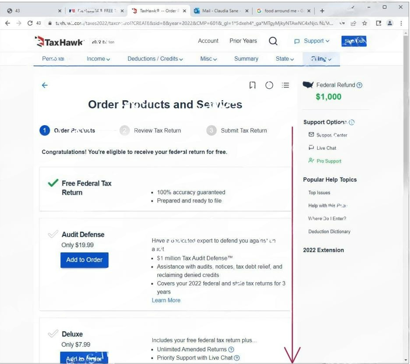
Task: Click the TaxHawk logo
Action: [x=60, y=42]
